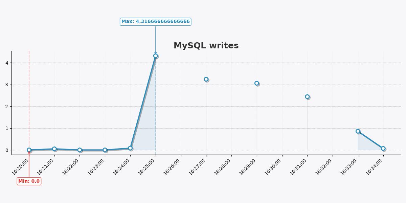
Task: Select the data point at 16:22:00
Action: (x=80, y=150)
